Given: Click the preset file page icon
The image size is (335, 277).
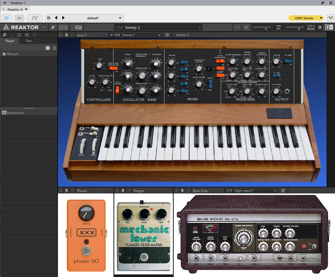Looking at the screenshot, I should [x=49, y=18].
